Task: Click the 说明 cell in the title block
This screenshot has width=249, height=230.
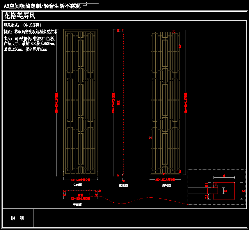Action: (18, 218)
